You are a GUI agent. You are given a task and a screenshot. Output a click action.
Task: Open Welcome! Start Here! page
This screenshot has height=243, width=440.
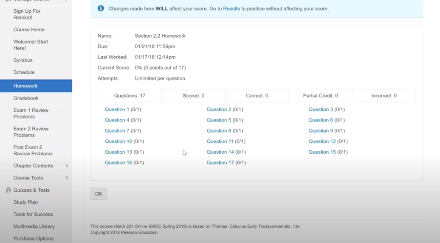pos(31,45)
